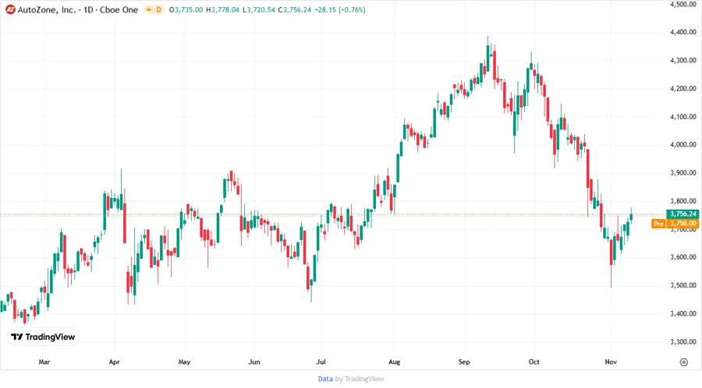Click the orange D data badge

pos(158,10)
